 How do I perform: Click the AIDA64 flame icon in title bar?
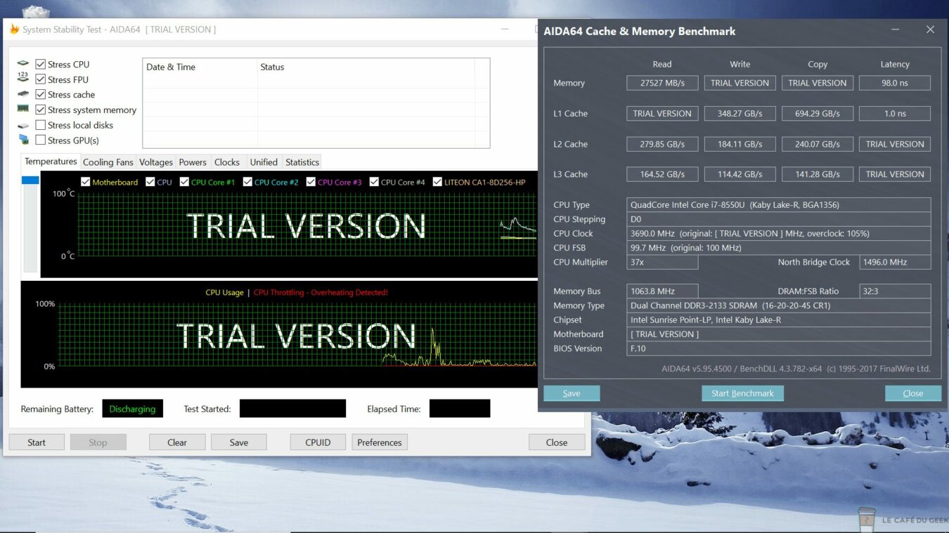(14, 29)
